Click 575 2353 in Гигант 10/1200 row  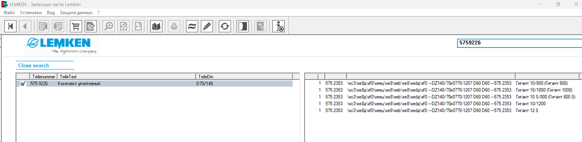(x=334, y=104)
